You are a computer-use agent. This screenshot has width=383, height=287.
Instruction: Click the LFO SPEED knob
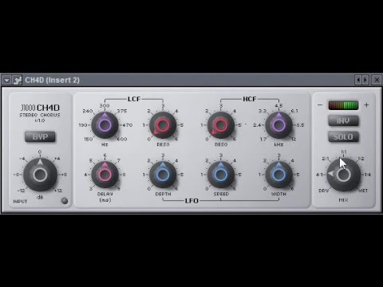click(x=221, y=175)
